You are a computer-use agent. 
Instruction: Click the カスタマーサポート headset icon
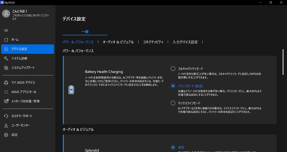coord(6,116)
